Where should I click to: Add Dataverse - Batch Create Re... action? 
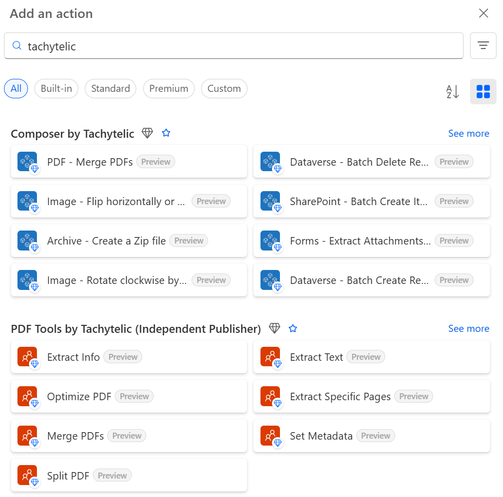coord(372,280)
